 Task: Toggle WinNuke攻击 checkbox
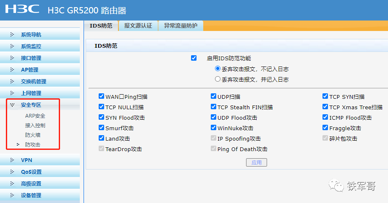point(213,128)
